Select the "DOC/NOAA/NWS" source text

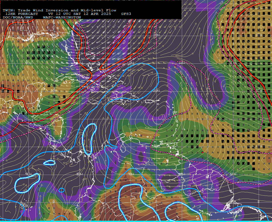tap(18, 18)
